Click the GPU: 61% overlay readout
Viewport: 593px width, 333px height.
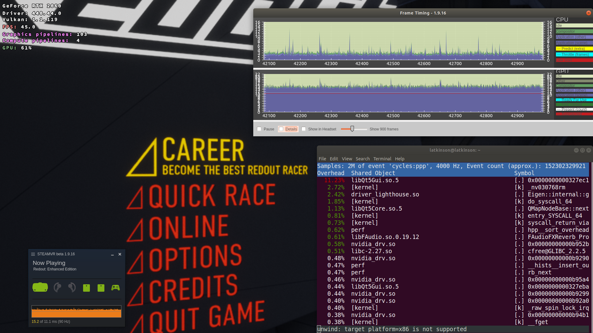pyautogui.click(x=17, y=48)
